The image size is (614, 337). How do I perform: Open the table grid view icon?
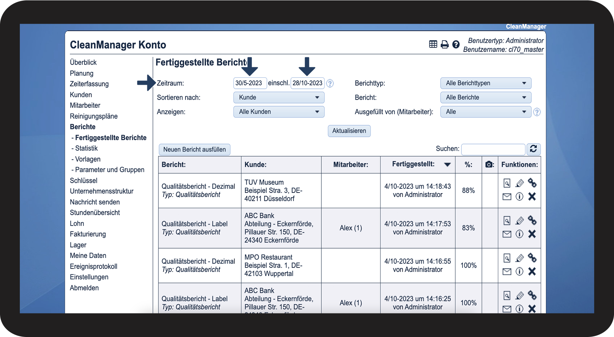(x=433, y=44)
